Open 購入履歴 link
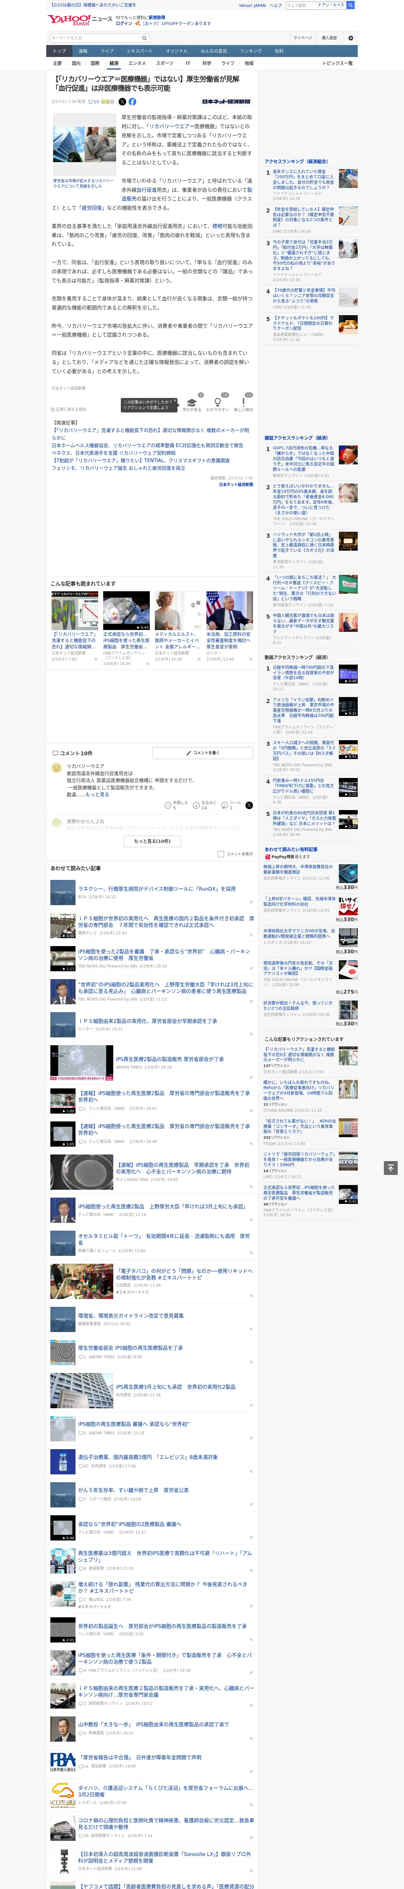 tap(329, 37)
